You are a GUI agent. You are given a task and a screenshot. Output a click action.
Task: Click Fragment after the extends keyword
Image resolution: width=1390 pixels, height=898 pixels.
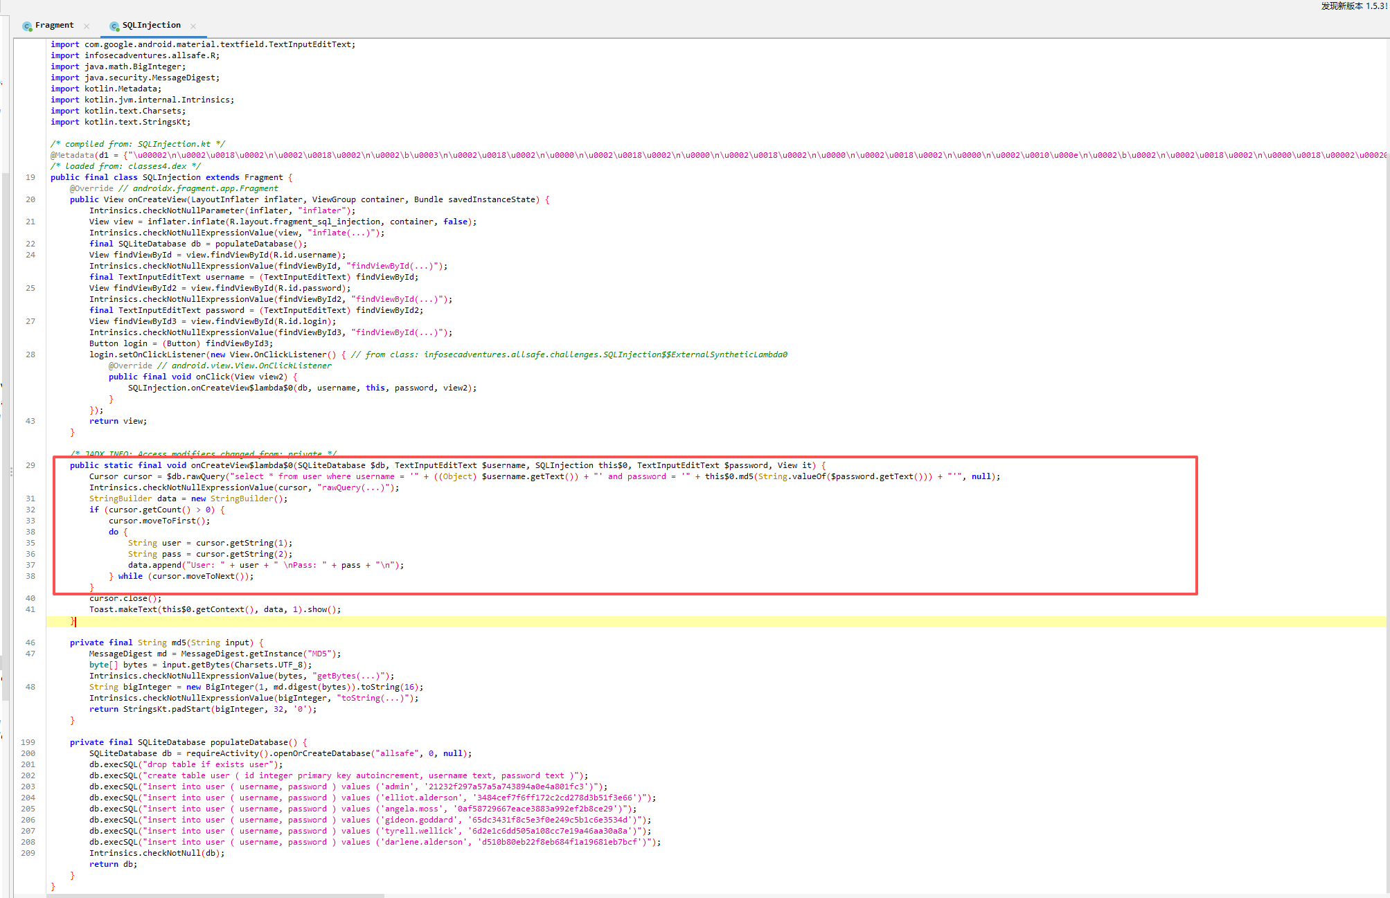point(264,177)
